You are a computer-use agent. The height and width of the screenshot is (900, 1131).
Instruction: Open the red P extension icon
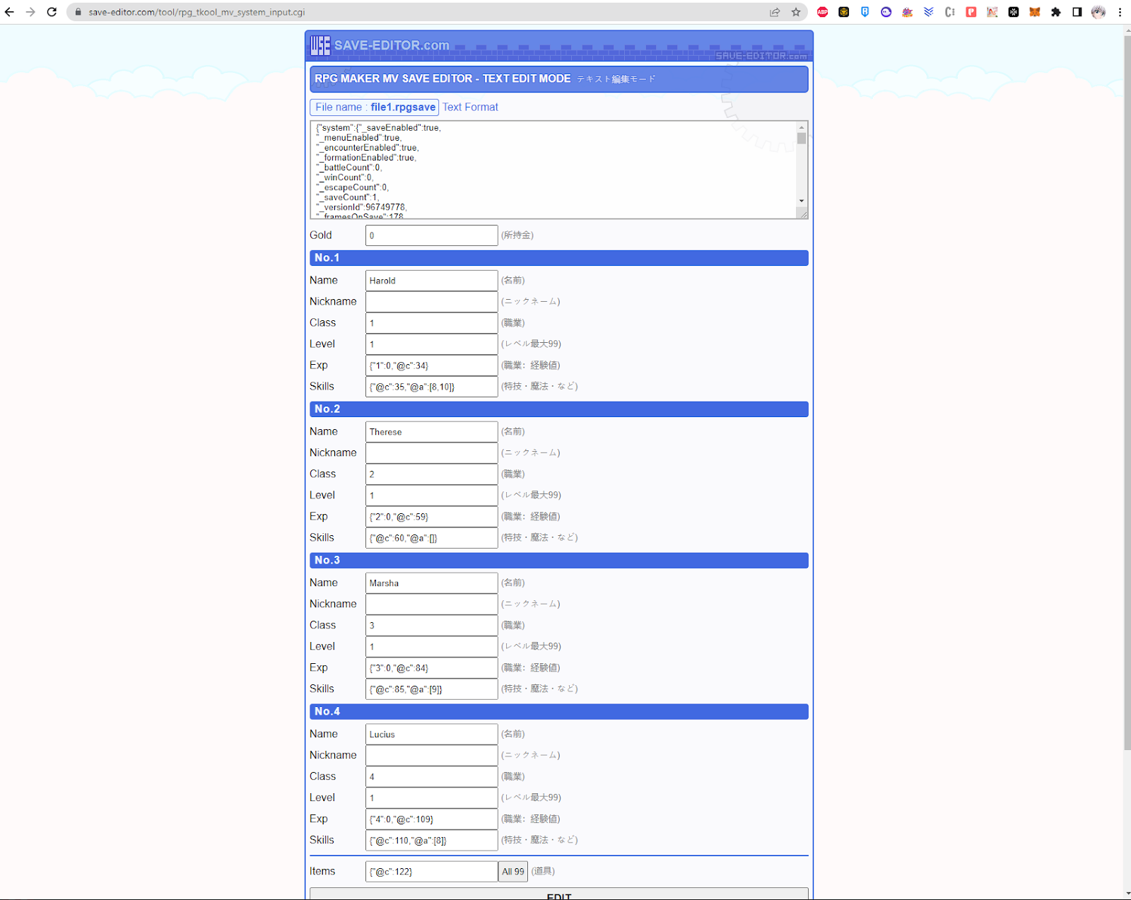(x=971, y=12)
